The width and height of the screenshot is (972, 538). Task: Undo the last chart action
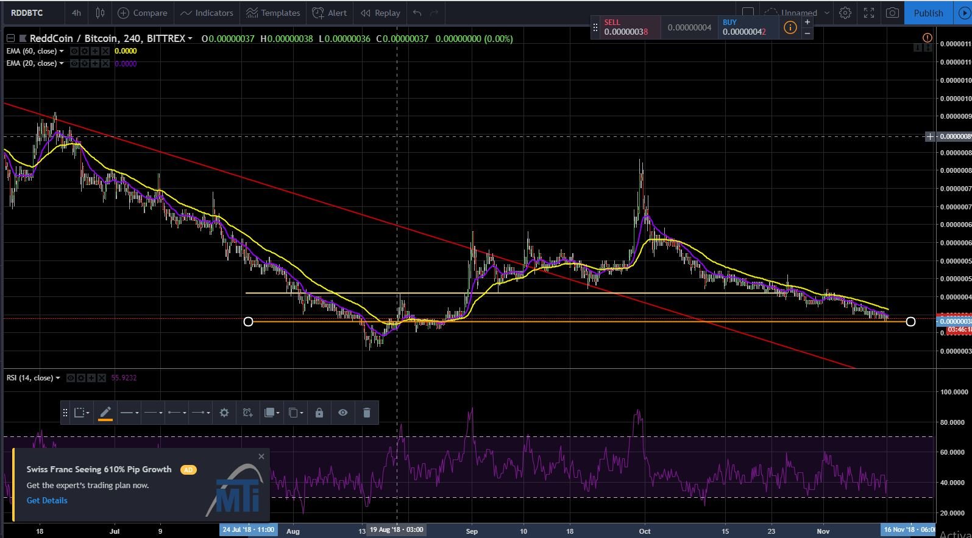(417, 13)
